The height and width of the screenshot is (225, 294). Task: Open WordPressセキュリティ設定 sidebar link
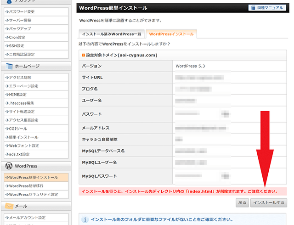tap(36, 194)
